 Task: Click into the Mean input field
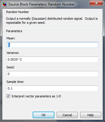point(52,45)
